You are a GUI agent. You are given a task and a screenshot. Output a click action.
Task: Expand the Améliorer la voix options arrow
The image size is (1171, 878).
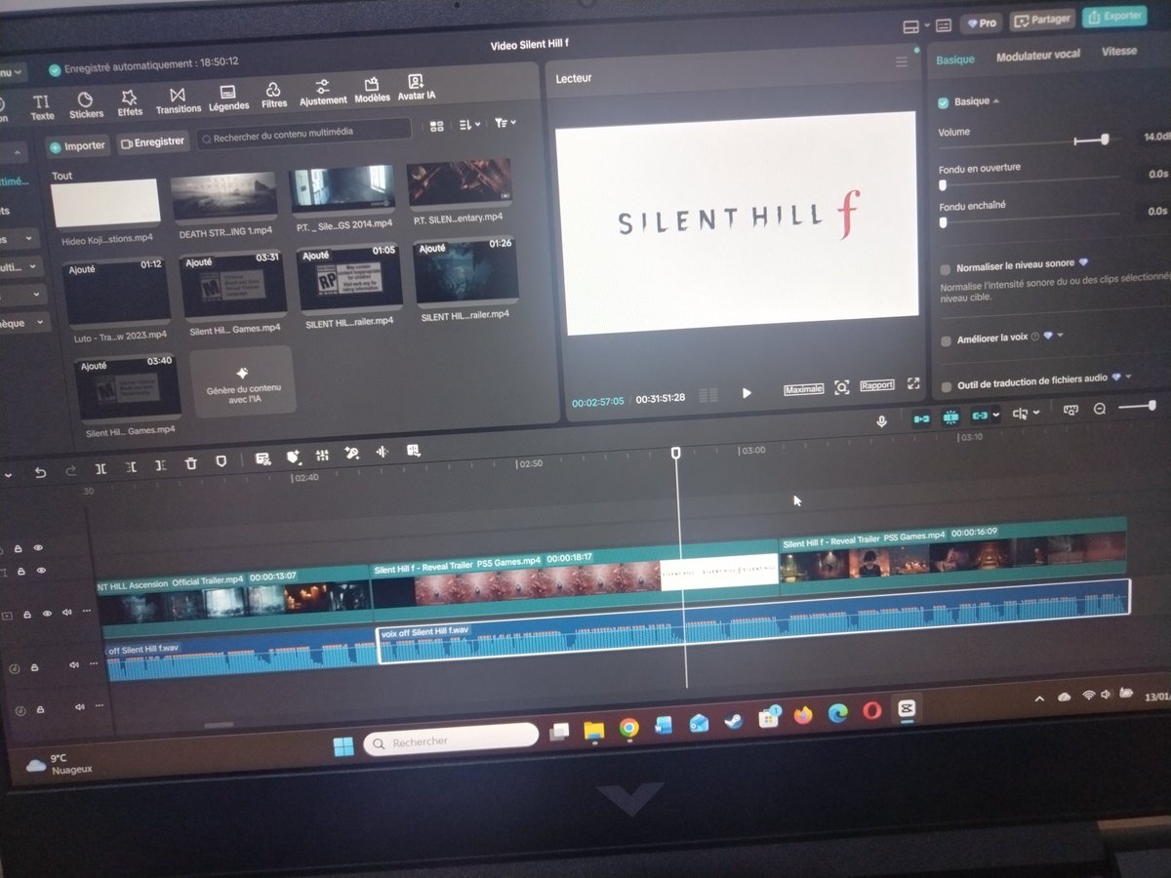pyautogui.click(x=1060, y=336)
